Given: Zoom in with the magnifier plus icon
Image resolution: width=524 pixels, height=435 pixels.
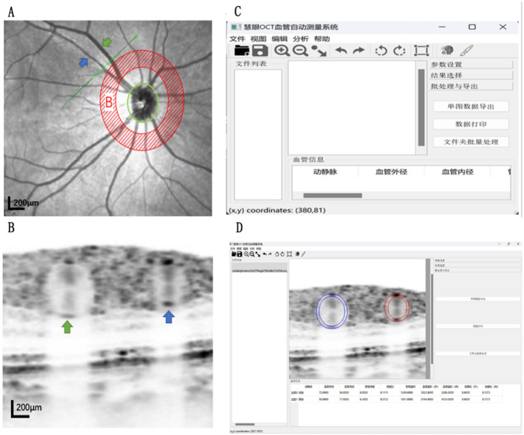Looking at the screenshot, I should 281,50.
